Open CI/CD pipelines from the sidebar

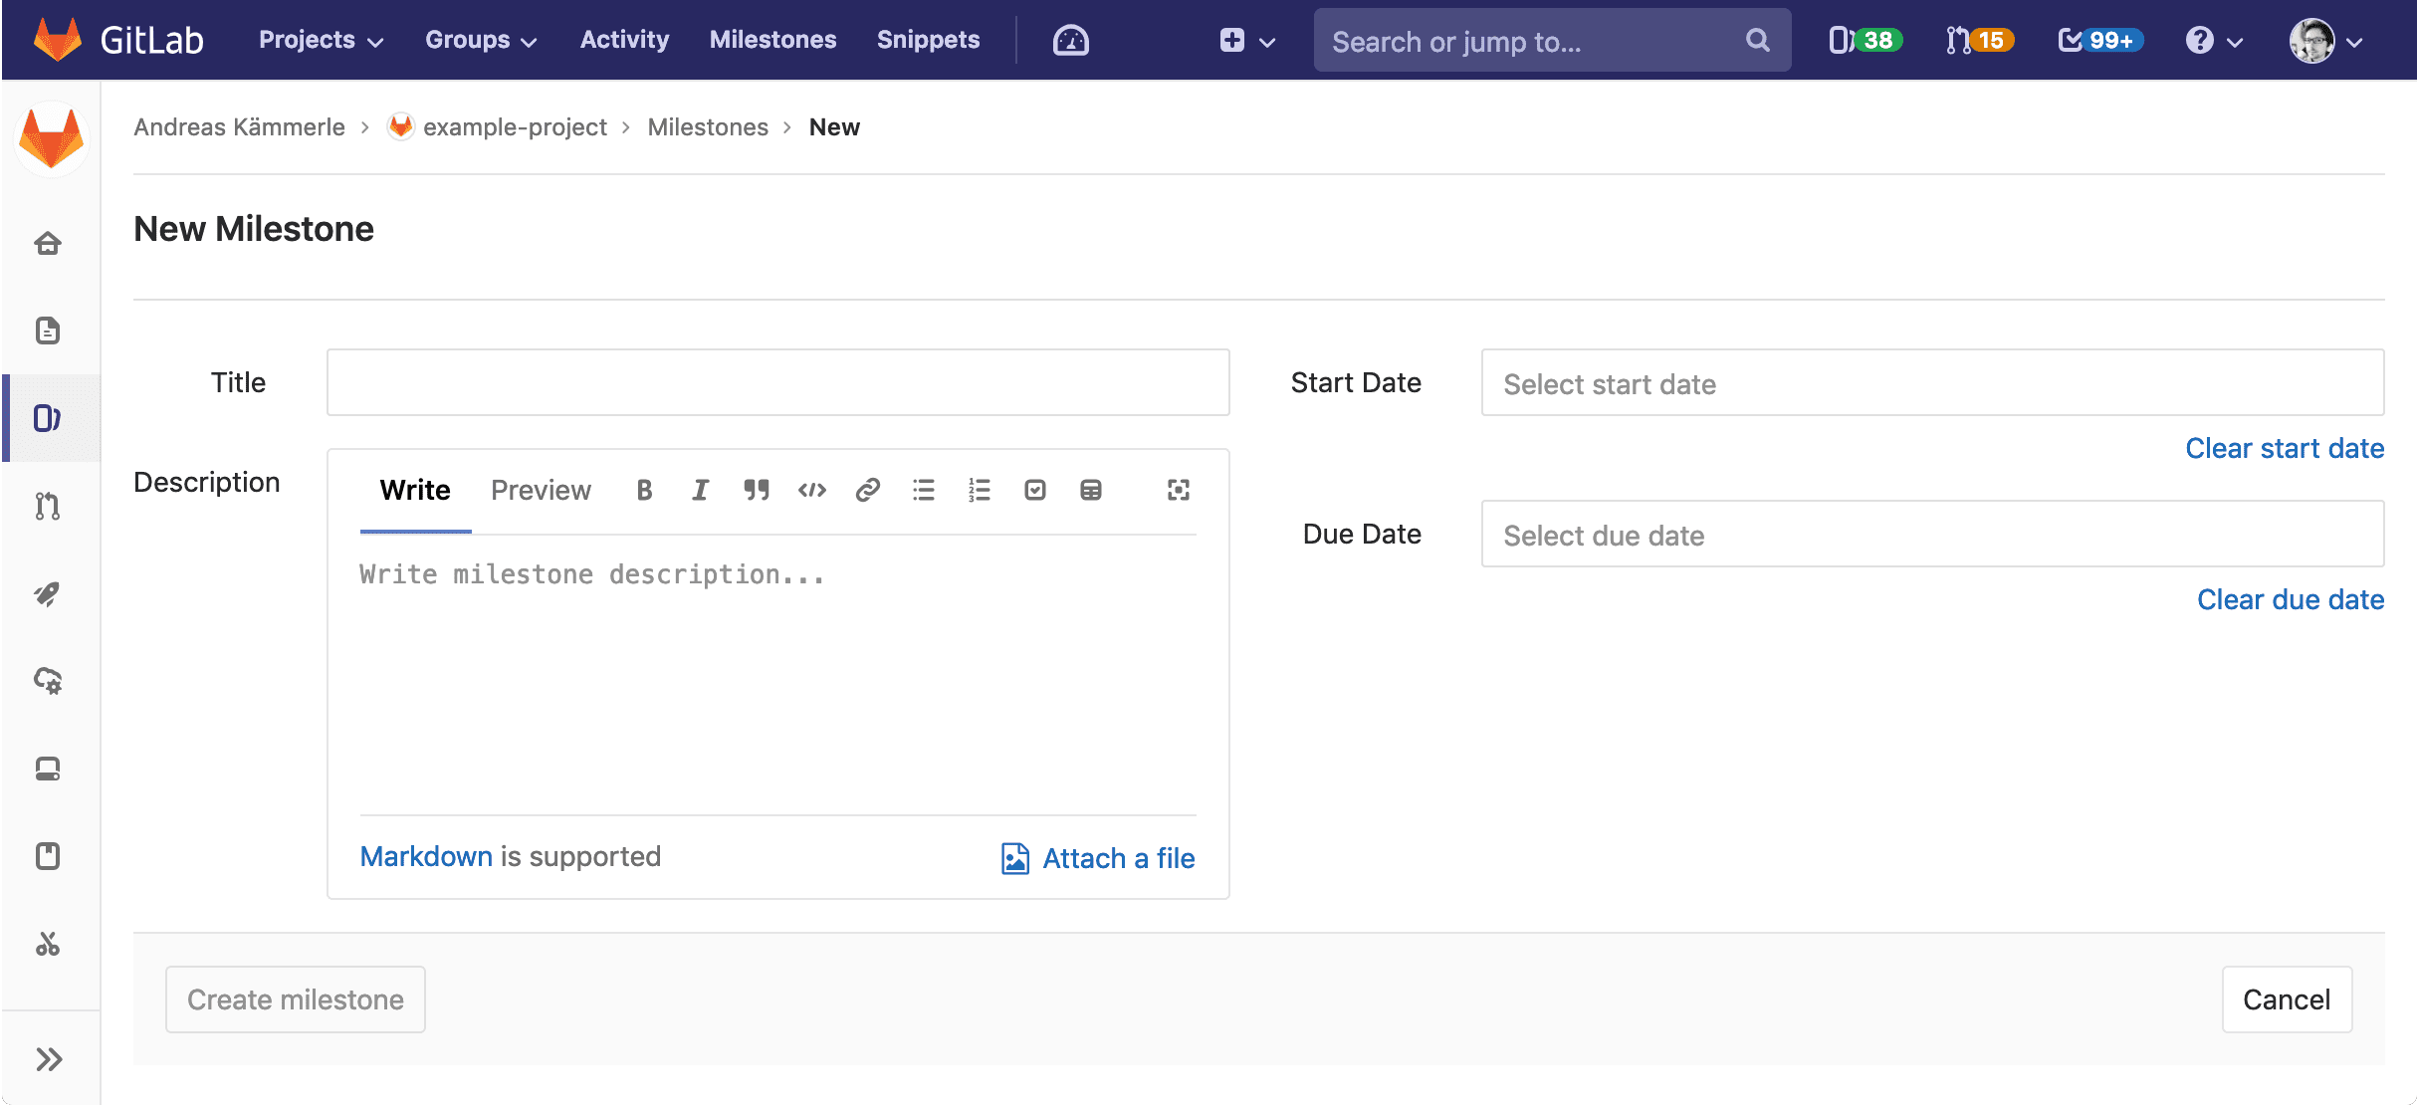(48, 594)
